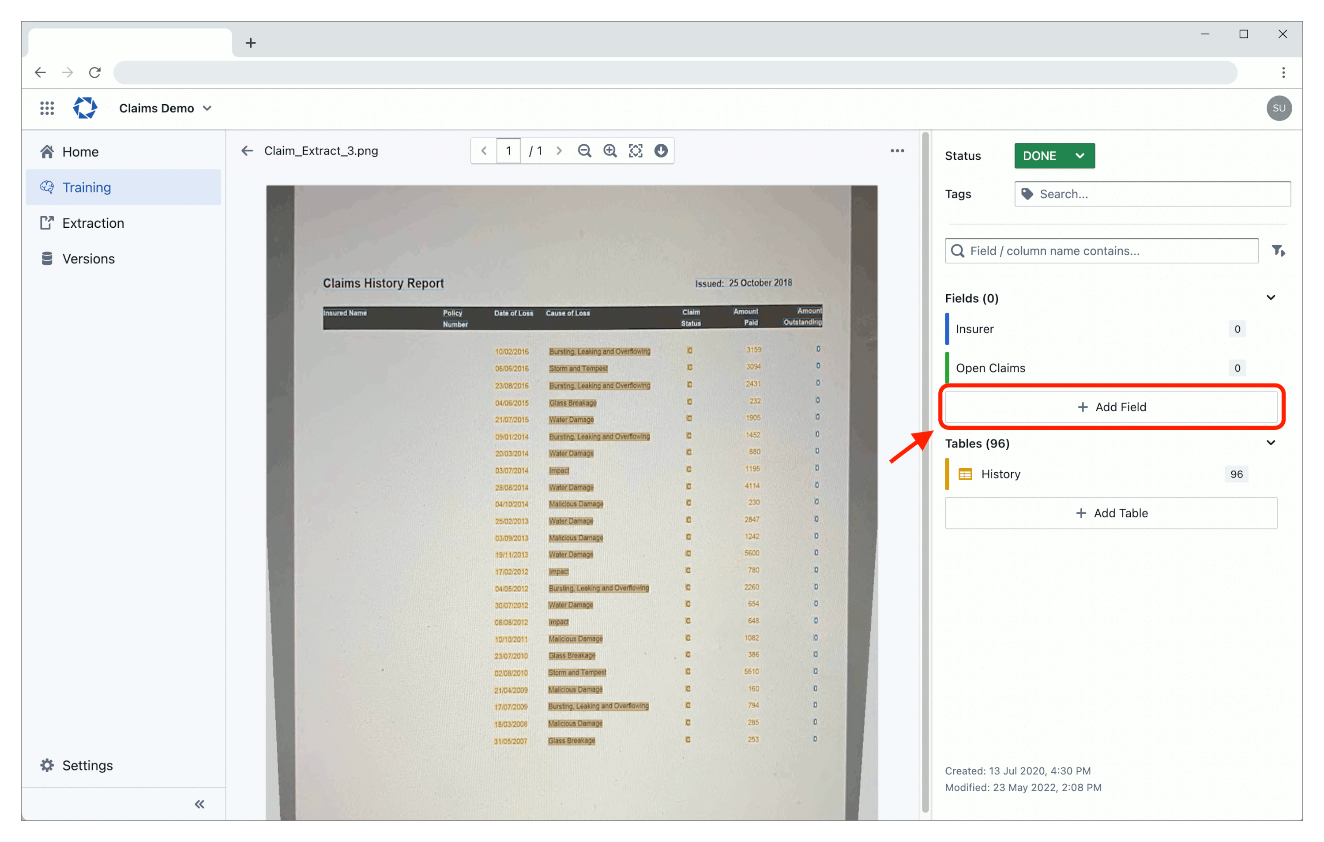Click Add Field button
Viewport: 1324px width, 842px height.
tap(1112, 406)
